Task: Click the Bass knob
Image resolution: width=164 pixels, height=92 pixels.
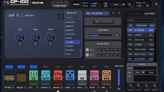Action: coord(36,37)
